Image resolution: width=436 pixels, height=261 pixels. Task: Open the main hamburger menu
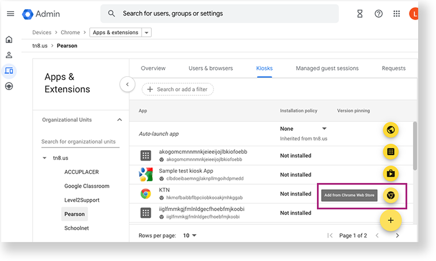[10, 14]
